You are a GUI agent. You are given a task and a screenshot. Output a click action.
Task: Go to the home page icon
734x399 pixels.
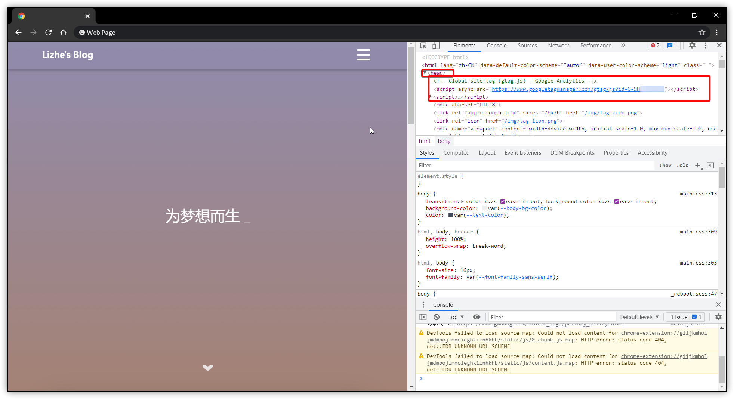63,33
